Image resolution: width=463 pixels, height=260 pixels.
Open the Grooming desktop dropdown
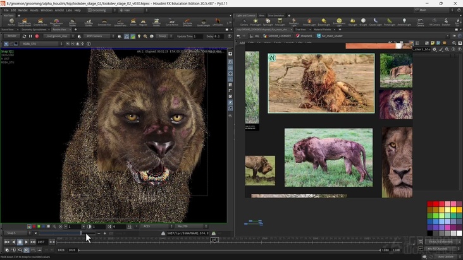[x=102, y=10]
